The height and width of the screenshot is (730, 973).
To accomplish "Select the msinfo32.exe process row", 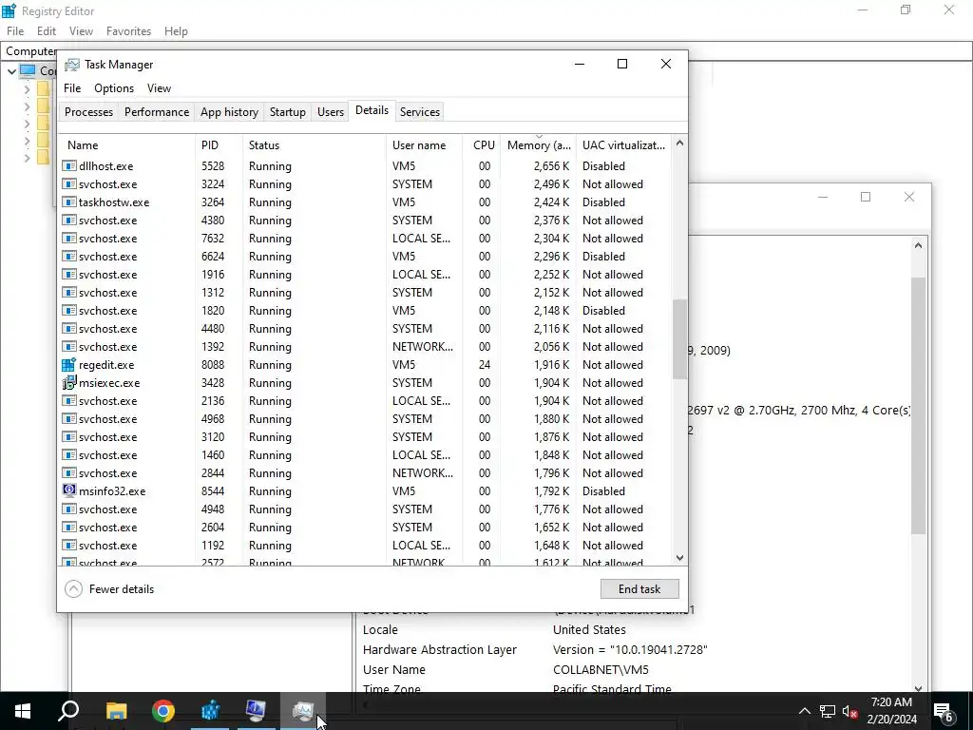I will (x=366, y=491).
